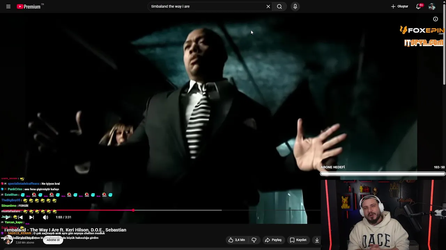Screen dimensions: 446x250
Task: Click chat username Yarcan_kapu
Action: (14, 222)
